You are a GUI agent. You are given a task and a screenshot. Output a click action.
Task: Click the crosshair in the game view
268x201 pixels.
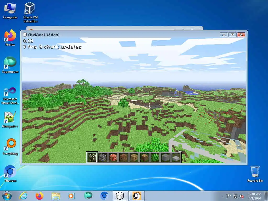point(134,101)
